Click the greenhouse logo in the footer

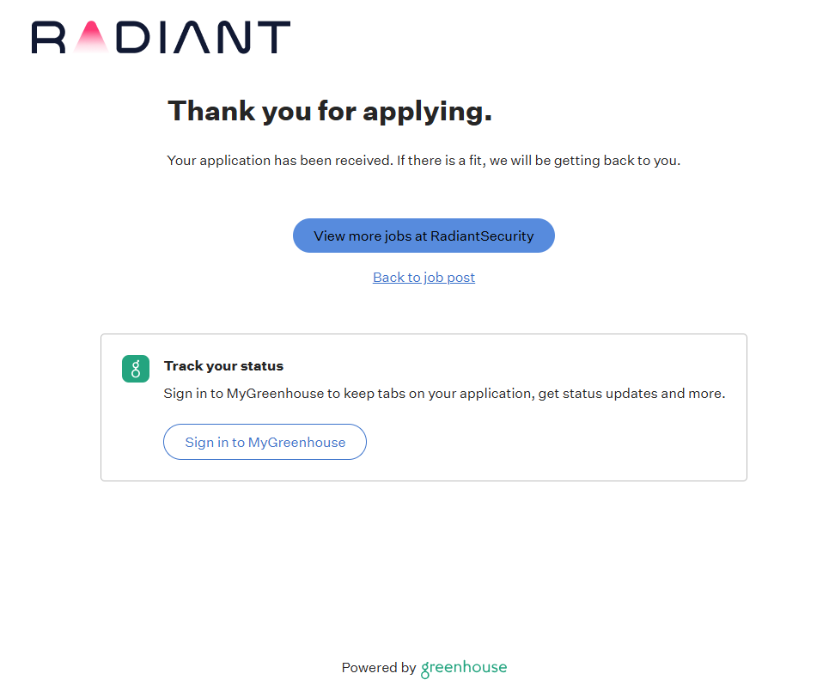click(464, 668)
